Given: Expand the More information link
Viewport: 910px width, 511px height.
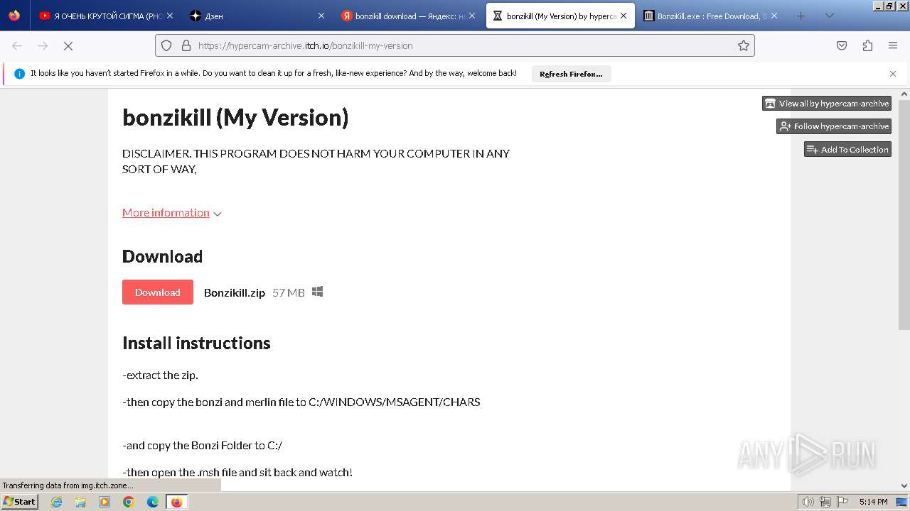Looking at the screenshot, I should [166, 213].
